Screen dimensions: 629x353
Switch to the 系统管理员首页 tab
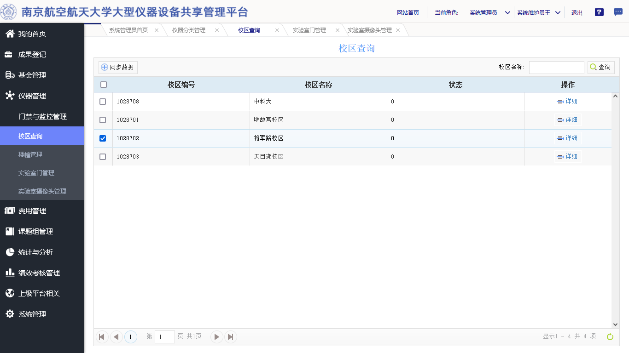pyautogui.click(x=128, y=30)
